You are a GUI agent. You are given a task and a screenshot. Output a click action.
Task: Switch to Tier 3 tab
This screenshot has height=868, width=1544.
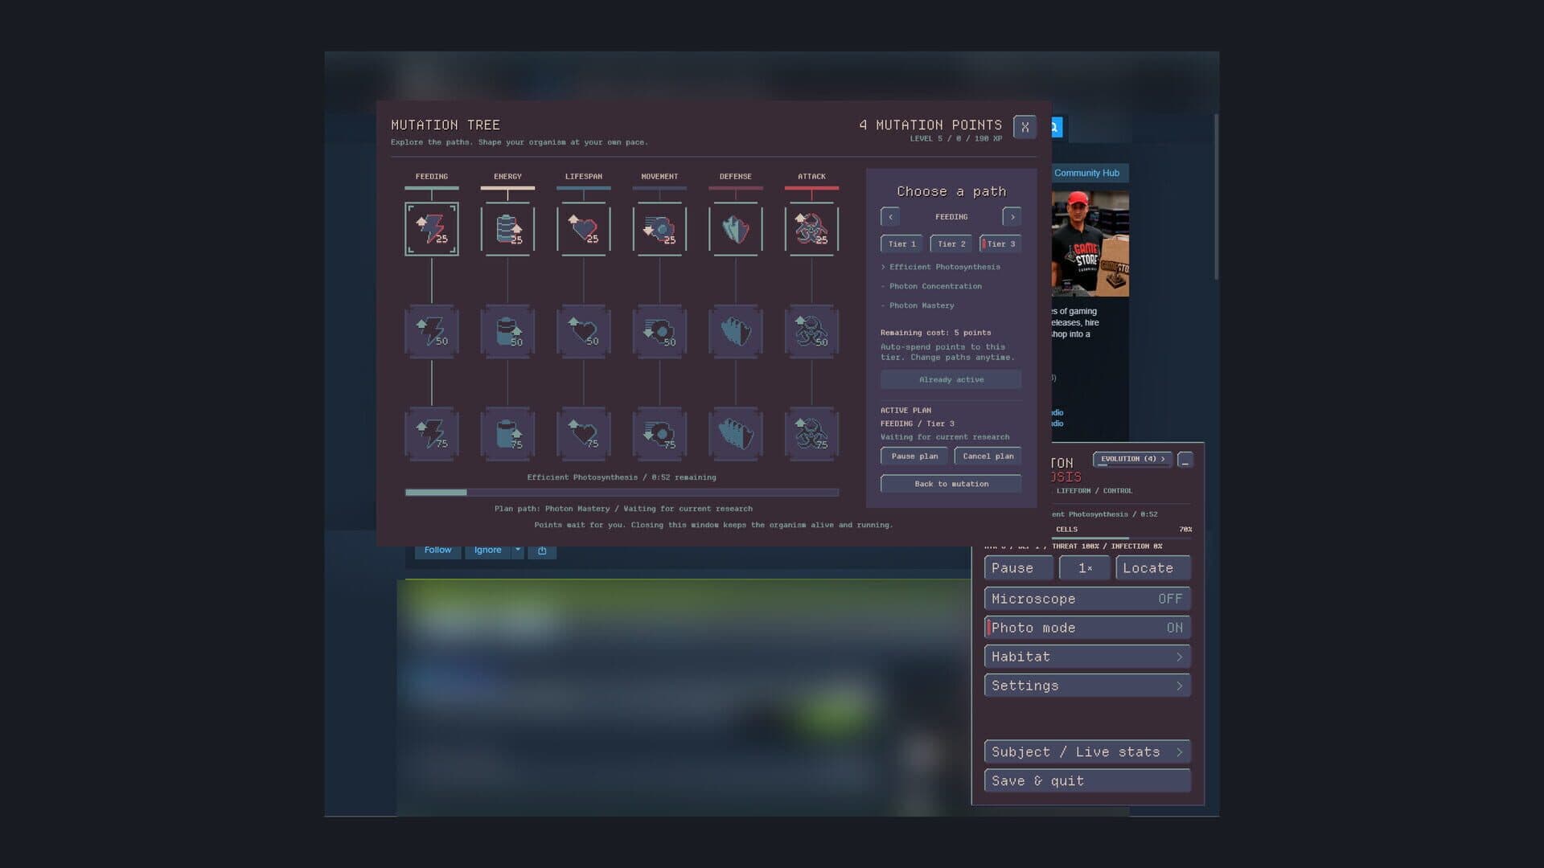coord(1000,244)
